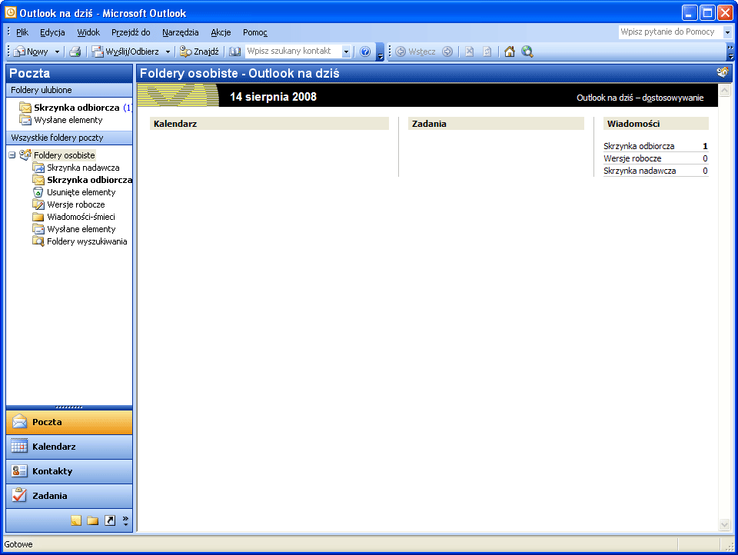The height and width of the screenshot is (555, 738).
Task: Open the Plik menu
Action: (22, 32)
